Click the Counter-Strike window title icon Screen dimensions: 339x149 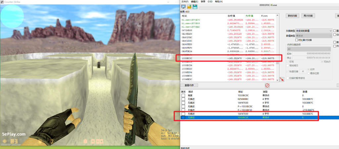2,2
